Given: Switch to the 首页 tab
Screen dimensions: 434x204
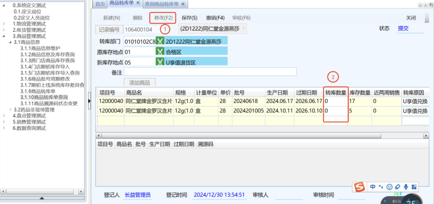Looking at the screenshot, I should point(100,4).
